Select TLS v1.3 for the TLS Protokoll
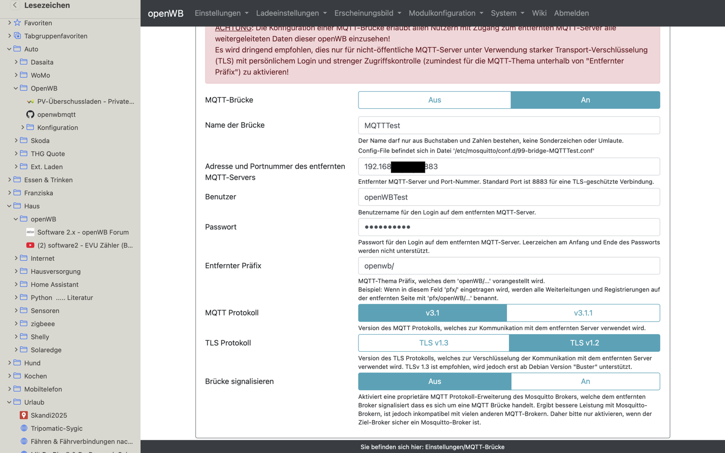This screenshot has width=725, height=453. coord(434,343)
